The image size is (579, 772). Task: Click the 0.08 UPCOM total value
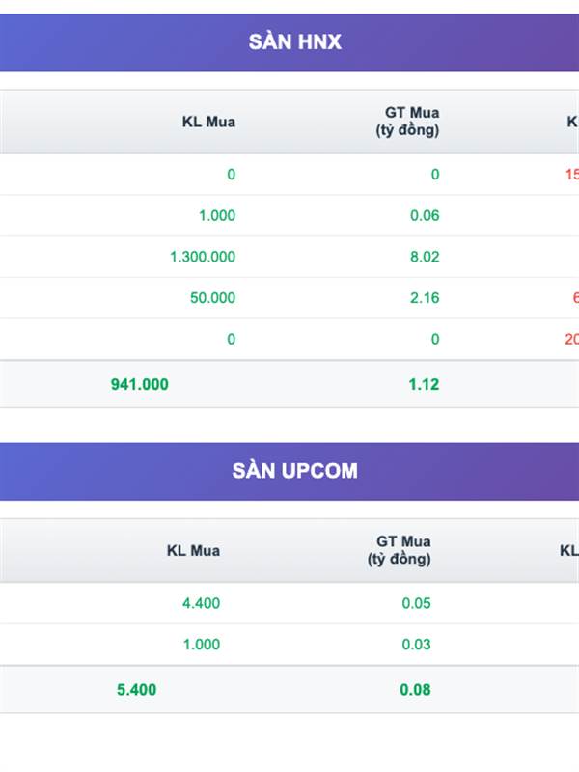[x=416, y=690]
